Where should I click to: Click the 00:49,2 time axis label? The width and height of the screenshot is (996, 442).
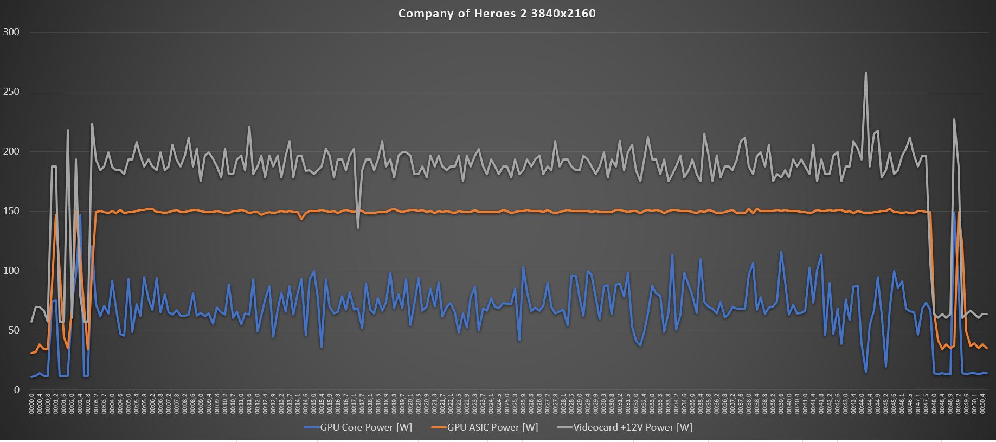point(958,405)
